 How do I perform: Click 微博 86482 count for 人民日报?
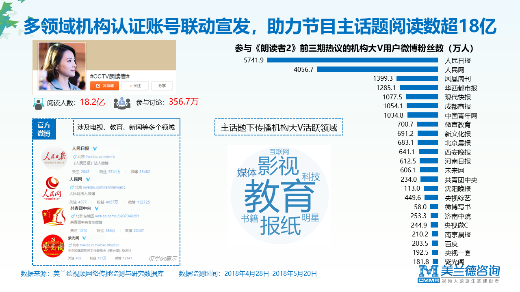(x=140, y=172)
